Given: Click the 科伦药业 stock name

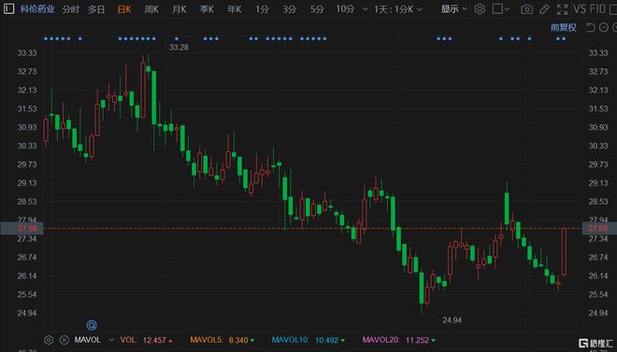Looking at the screenshot, I should click(37, 9).
